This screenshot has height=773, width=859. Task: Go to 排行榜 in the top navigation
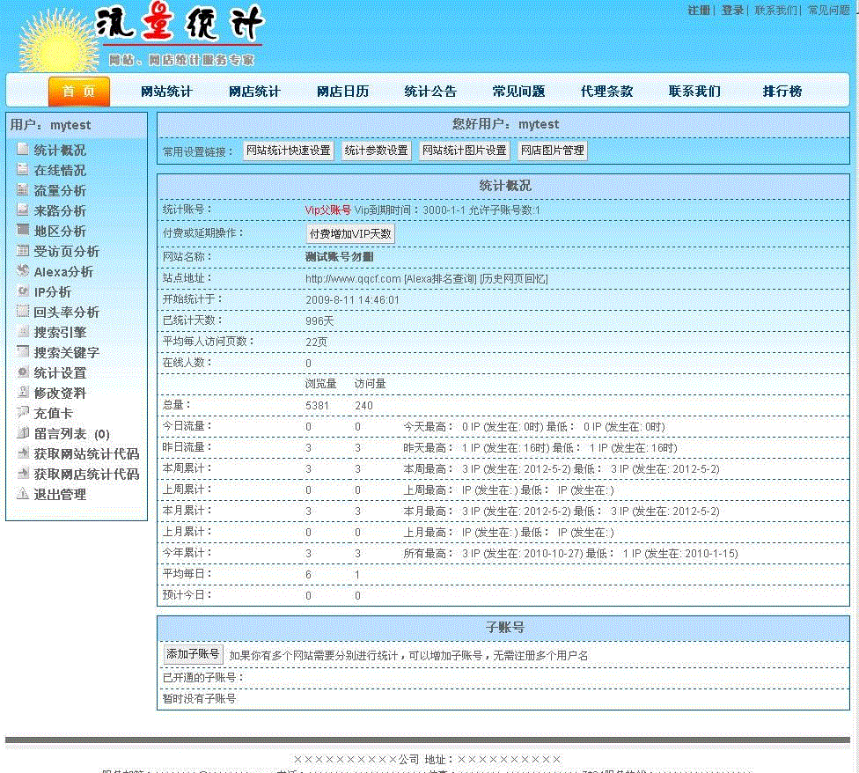[782, 92]
